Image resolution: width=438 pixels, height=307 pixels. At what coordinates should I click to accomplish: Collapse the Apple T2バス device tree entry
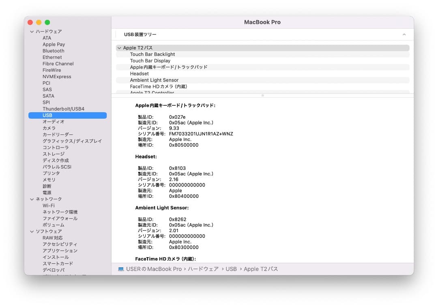coord(119,47)
